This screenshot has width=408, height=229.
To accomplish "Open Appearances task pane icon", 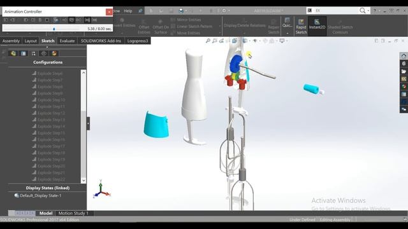I will [404, 87].
